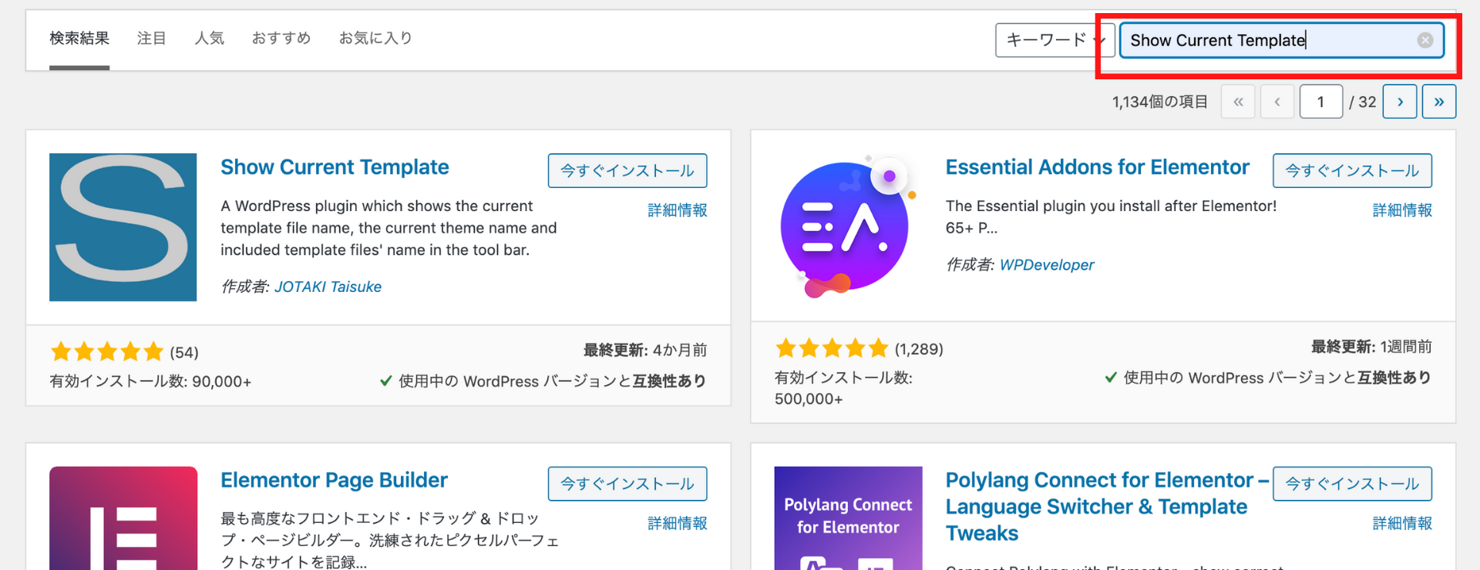Install Show Current Template now
Viewport: 1480px width, 570px height.
tap(627, 170)
